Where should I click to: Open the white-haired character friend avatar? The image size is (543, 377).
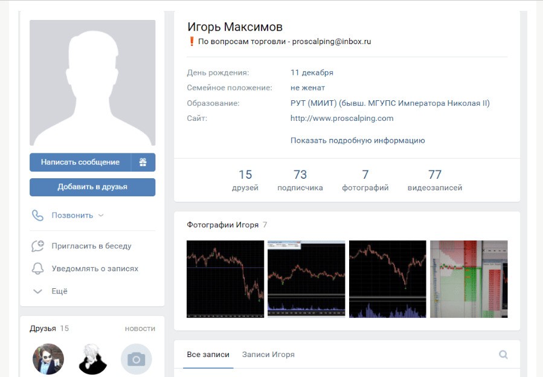(92, 359)
